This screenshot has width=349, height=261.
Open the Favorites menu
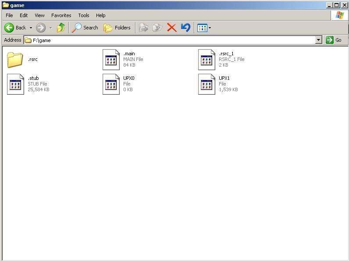[61, 15]
